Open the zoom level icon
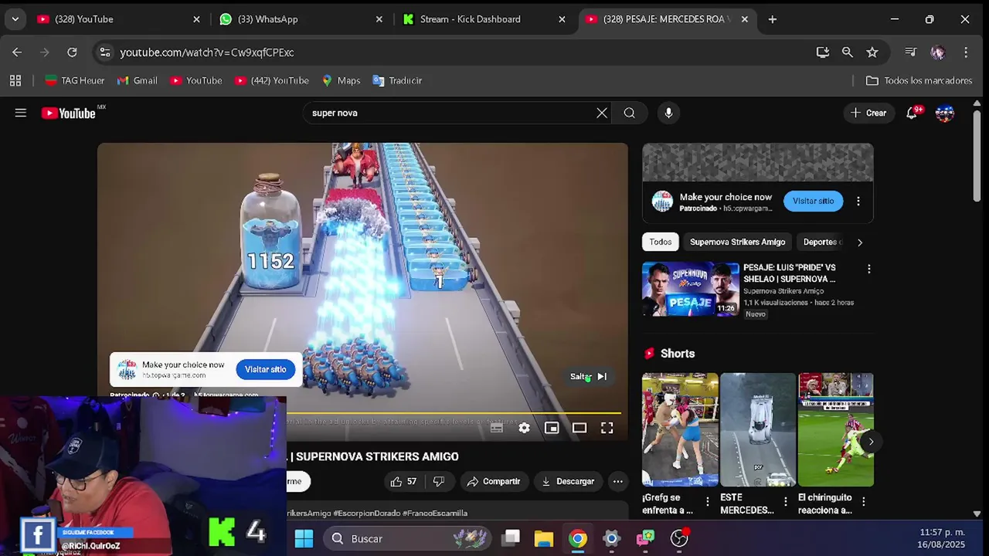Viewport: 989px width, 556px height. click(x=848, y=52)
